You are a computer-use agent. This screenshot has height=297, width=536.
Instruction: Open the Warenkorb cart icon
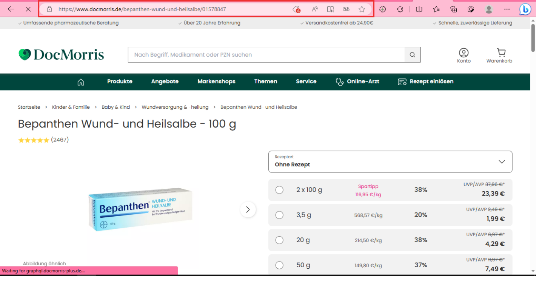(x=499, y=55)
